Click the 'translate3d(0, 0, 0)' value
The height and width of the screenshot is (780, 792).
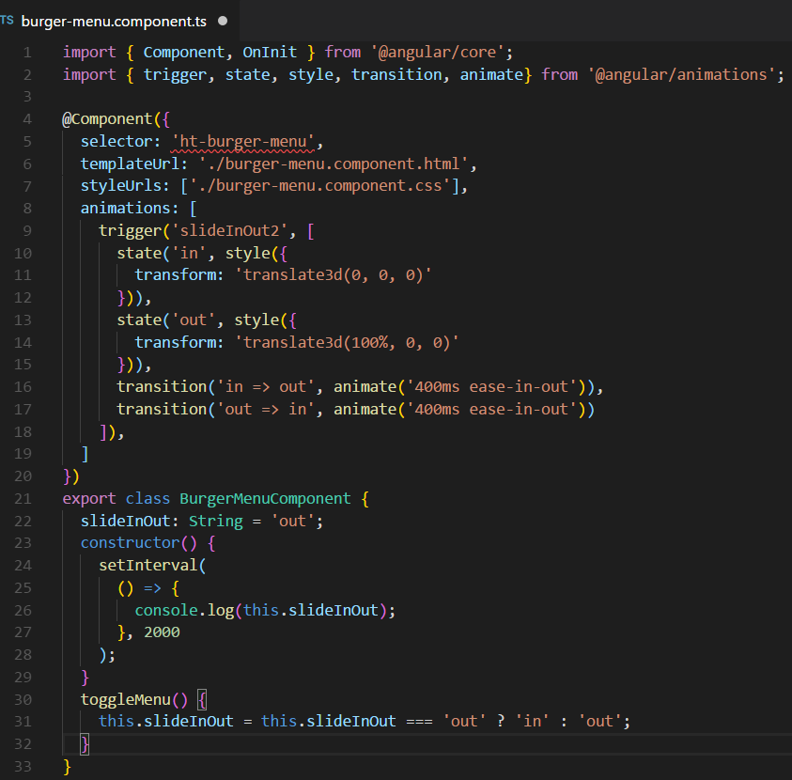pos(334,274)
